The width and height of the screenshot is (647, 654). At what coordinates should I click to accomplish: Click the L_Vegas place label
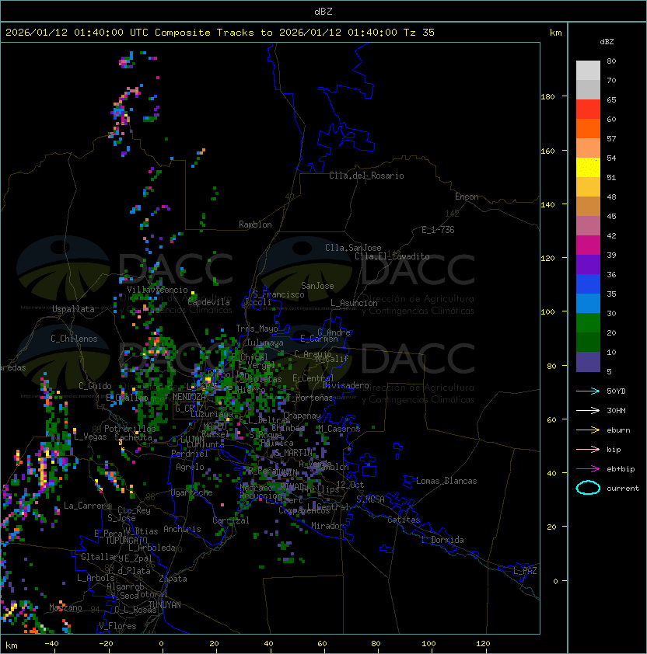(x=90, y=437)
